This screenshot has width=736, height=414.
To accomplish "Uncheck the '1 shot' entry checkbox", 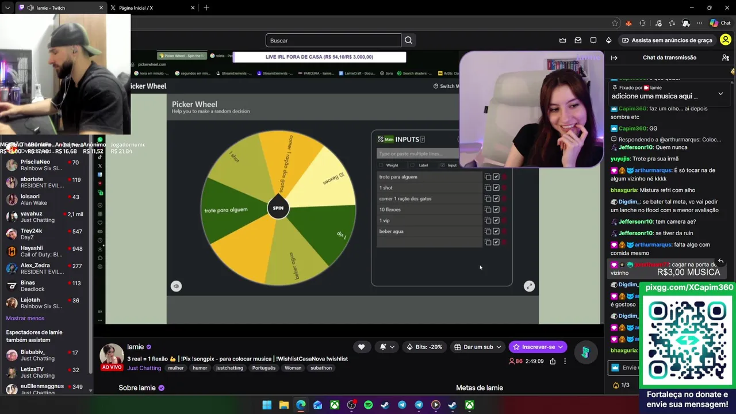I will click(496, 188).
